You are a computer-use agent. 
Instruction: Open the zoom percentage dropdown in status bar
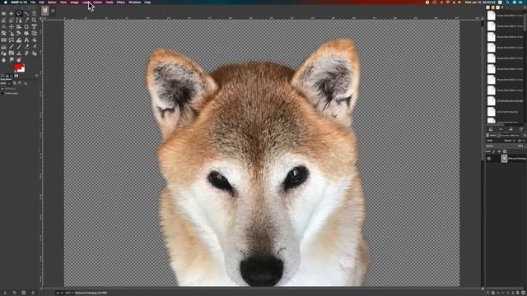[x=69, y=293]
